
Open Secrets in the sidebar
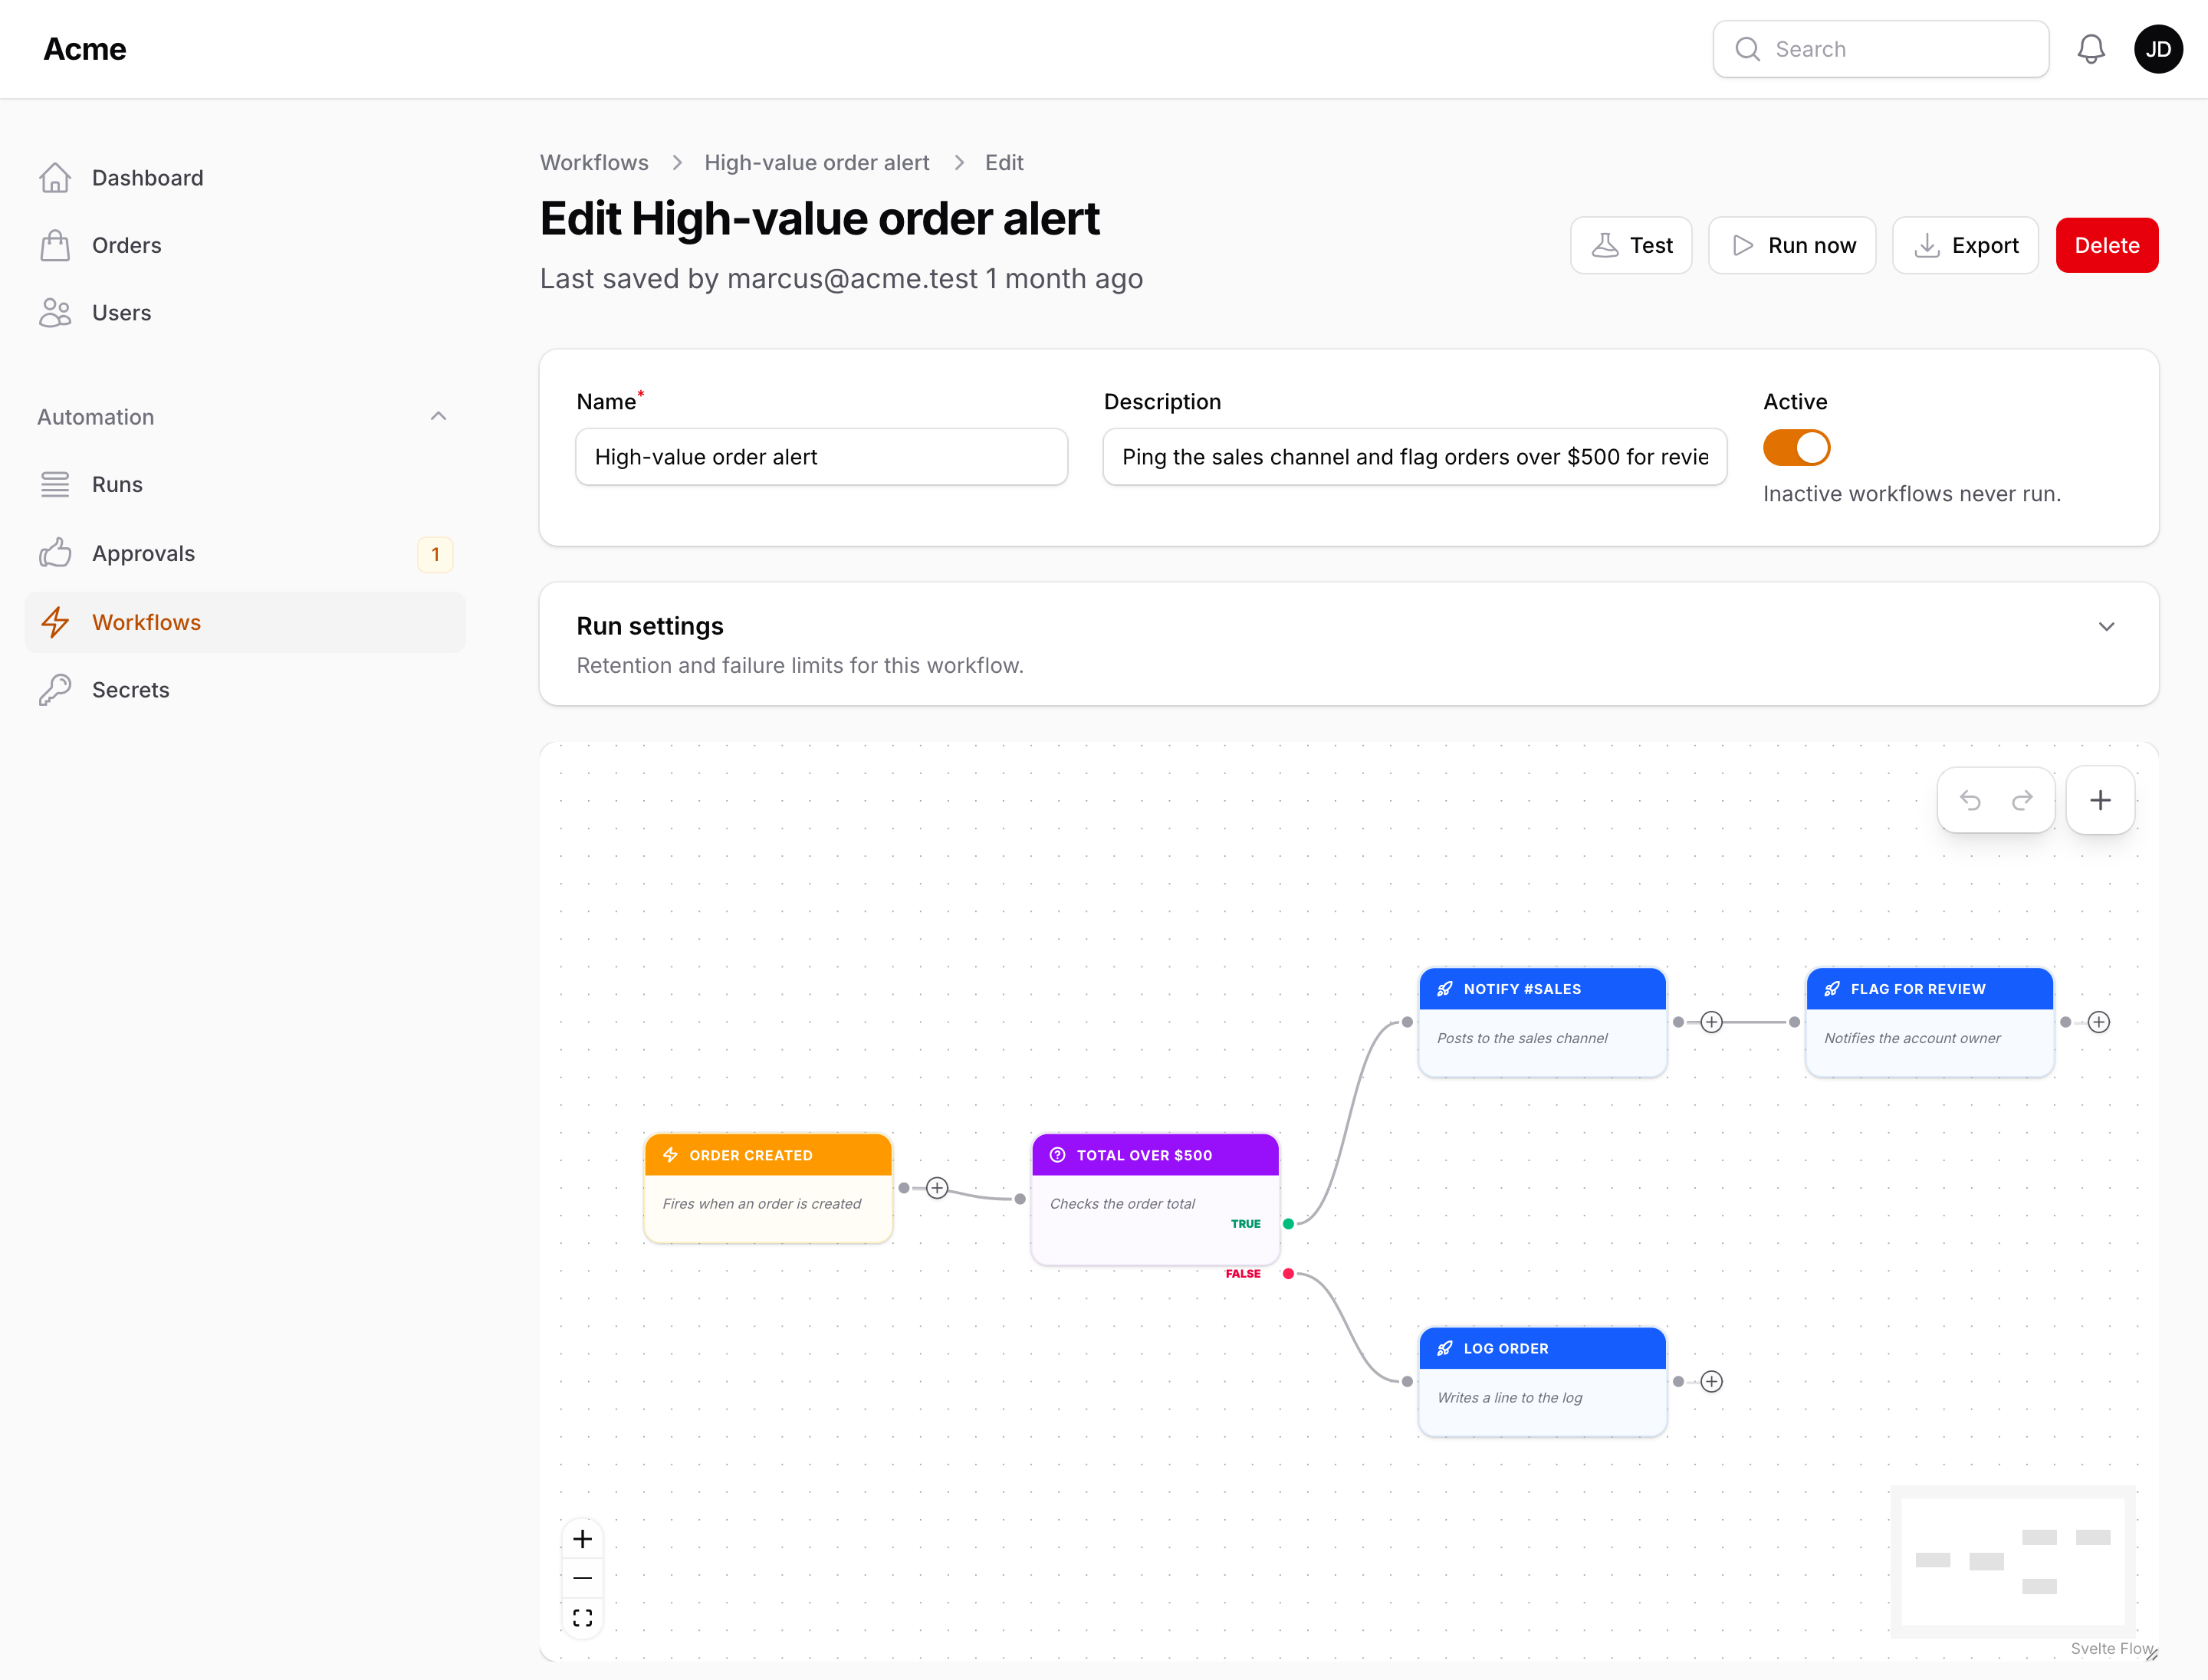tap(245, 690)
